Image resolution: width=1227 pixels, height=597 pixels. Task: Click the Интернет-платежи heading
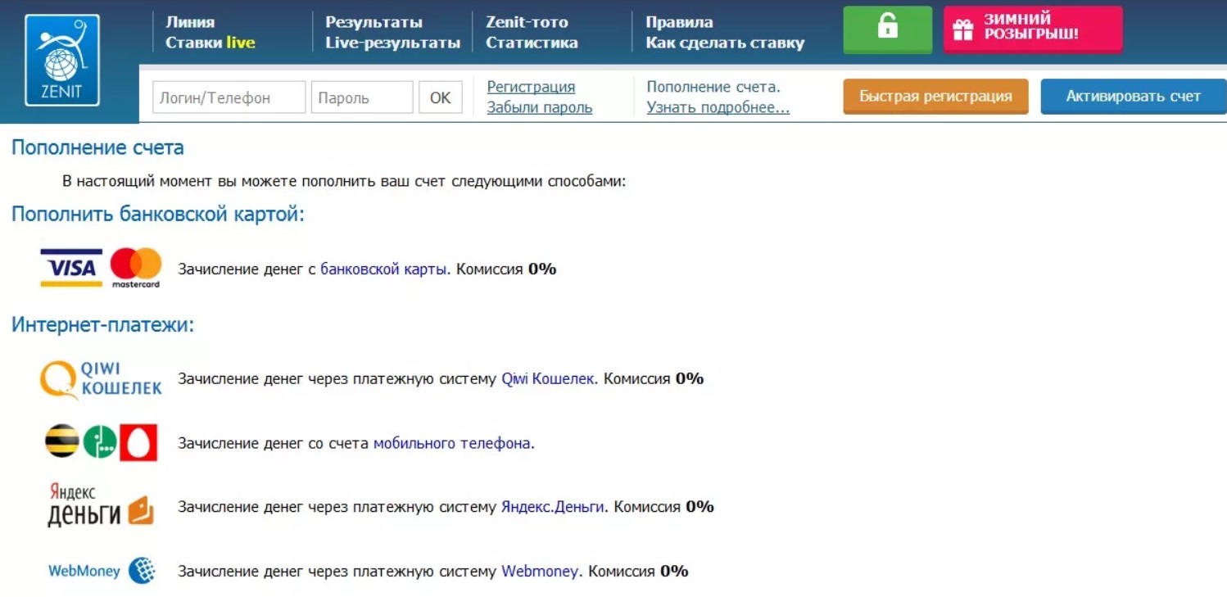(x=103, y=325)
